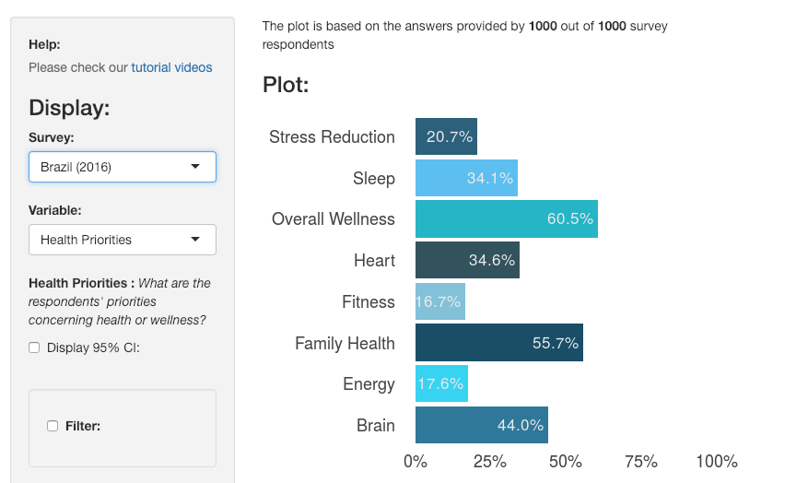Click the 50% x-axis tick label
Viewport: 808px width, 483px height.
566,462
